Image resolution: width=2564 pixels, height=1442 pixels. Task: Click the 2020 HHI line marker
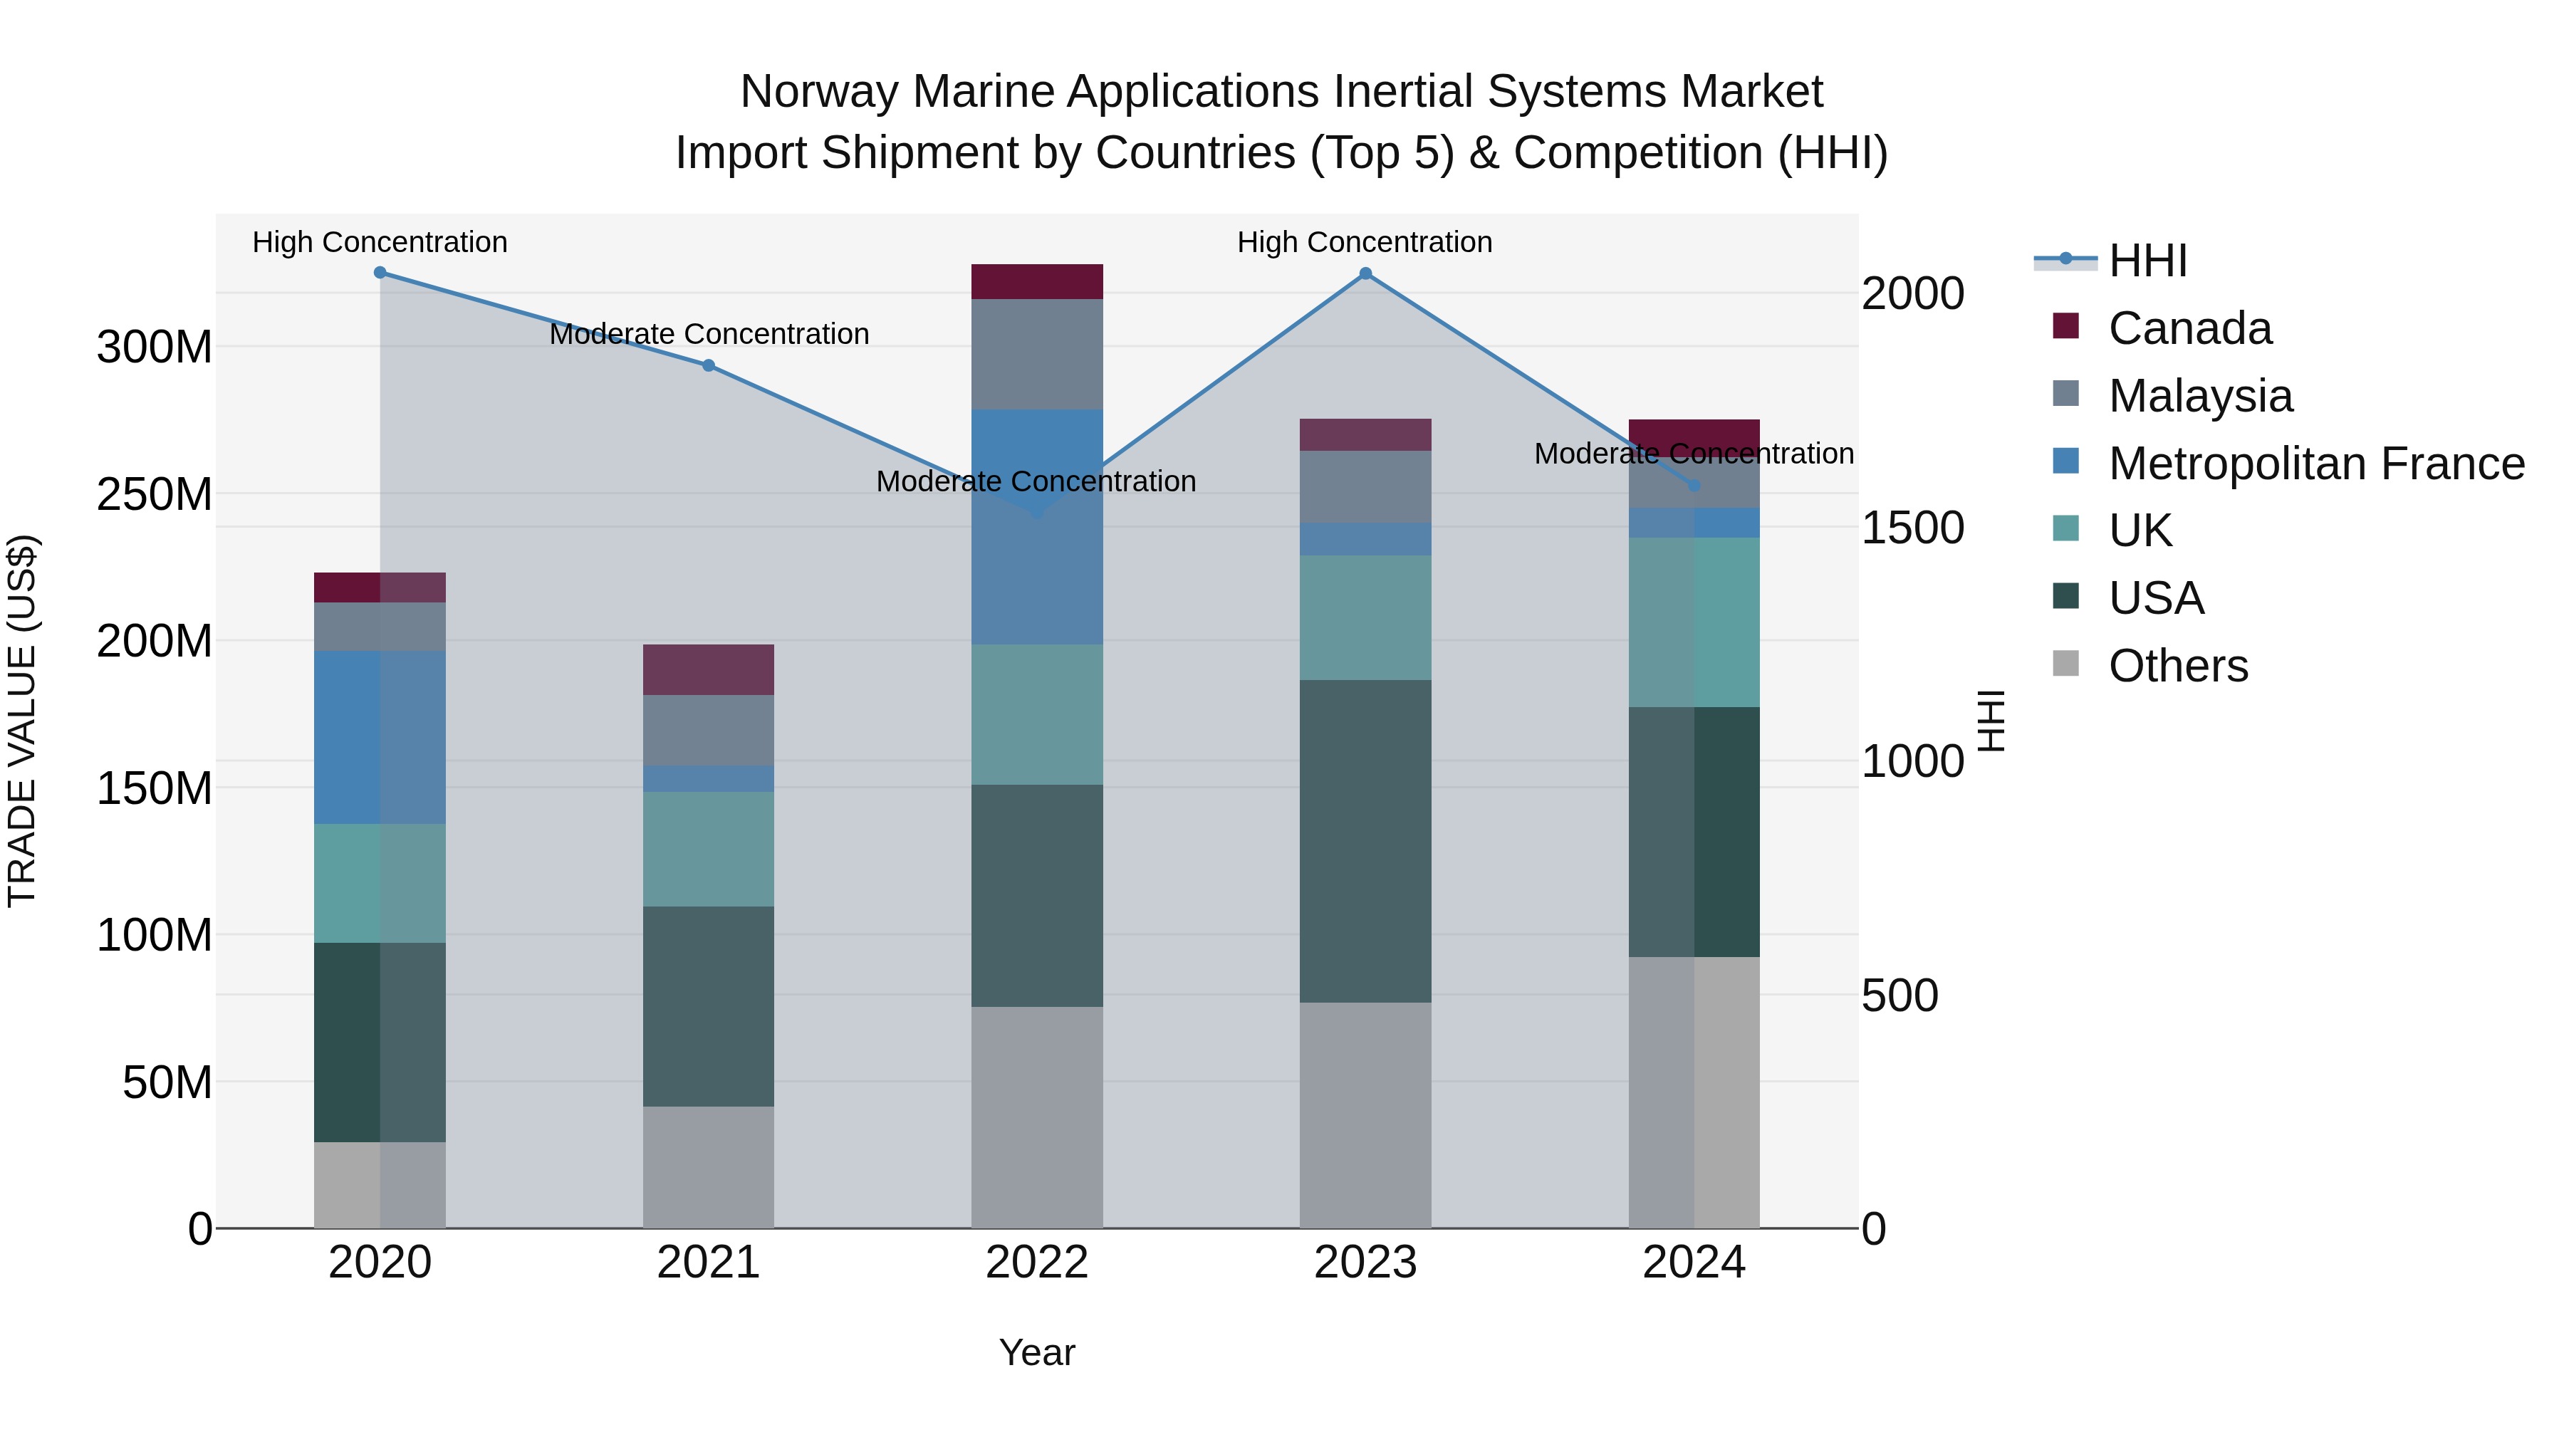(380, 273)
